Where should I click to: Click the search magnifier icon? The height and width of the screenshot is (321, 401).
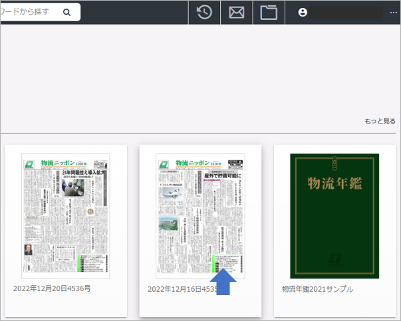coord(67,12)
